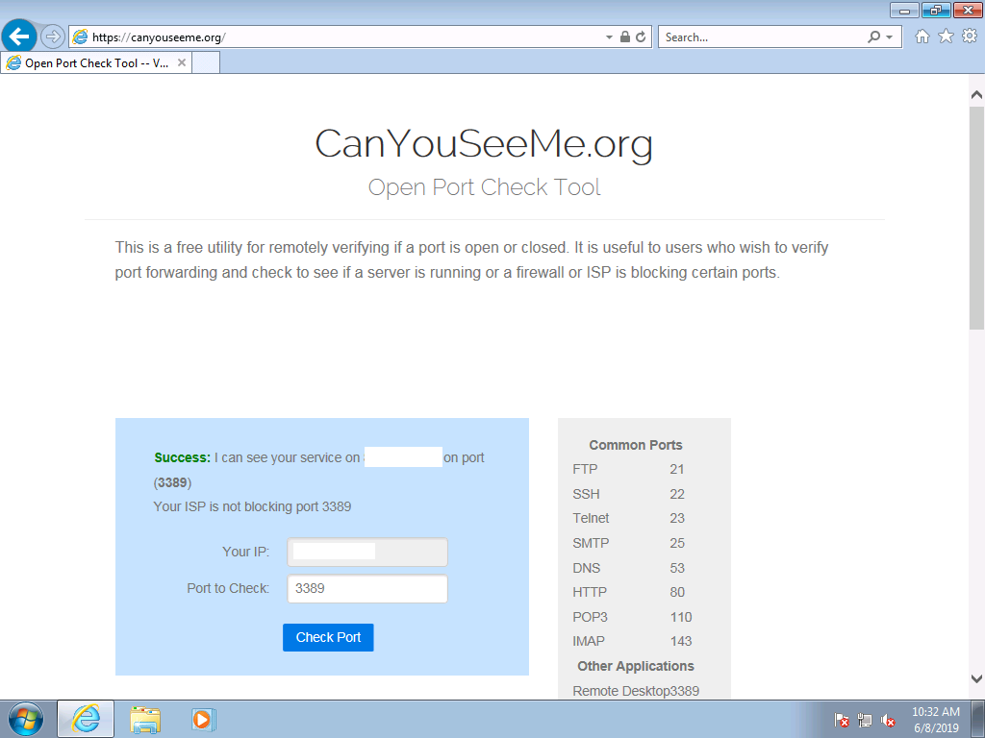Click the page scrollbar down arrow

(x=976, y=679)
